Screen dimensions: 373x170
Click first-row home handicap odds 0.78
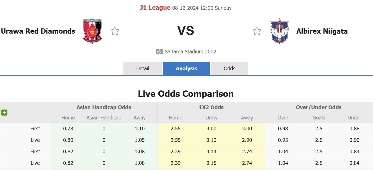(x=68, y=129)
